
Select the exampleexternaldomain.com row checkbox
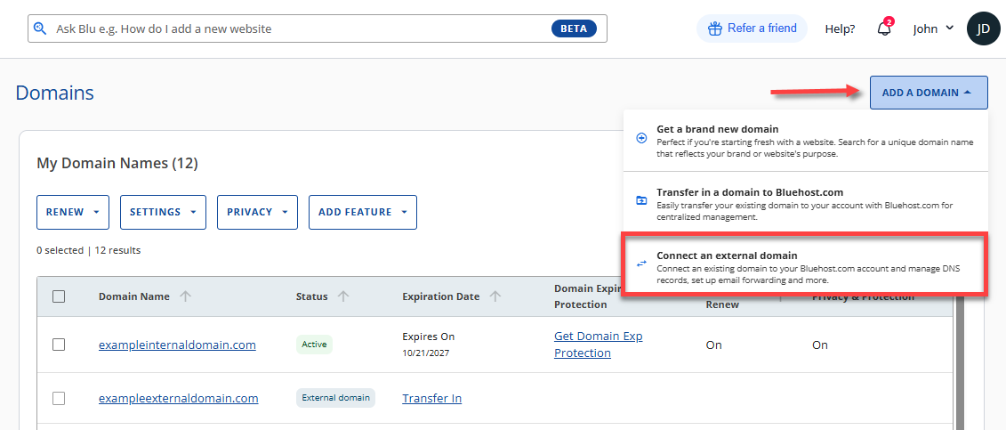click(59, 398)
